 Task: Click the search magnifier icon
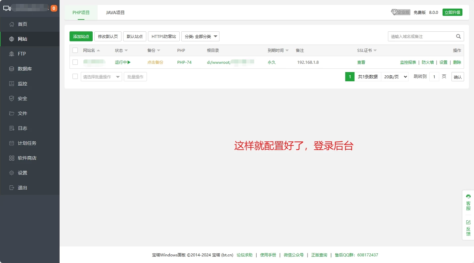tap(458, 36)
